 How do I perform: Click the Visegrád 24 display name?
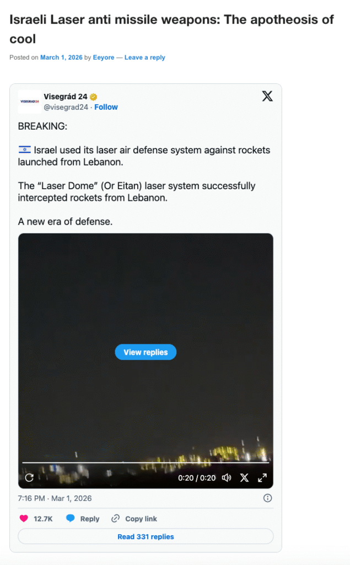65,97
